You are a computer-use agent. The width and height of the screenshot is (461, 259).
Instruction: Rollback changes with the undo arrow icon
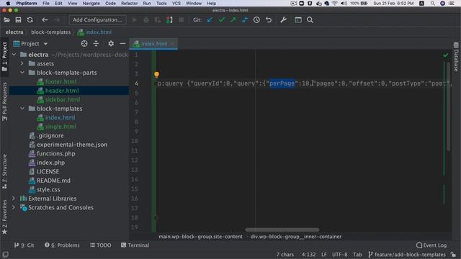269,20
